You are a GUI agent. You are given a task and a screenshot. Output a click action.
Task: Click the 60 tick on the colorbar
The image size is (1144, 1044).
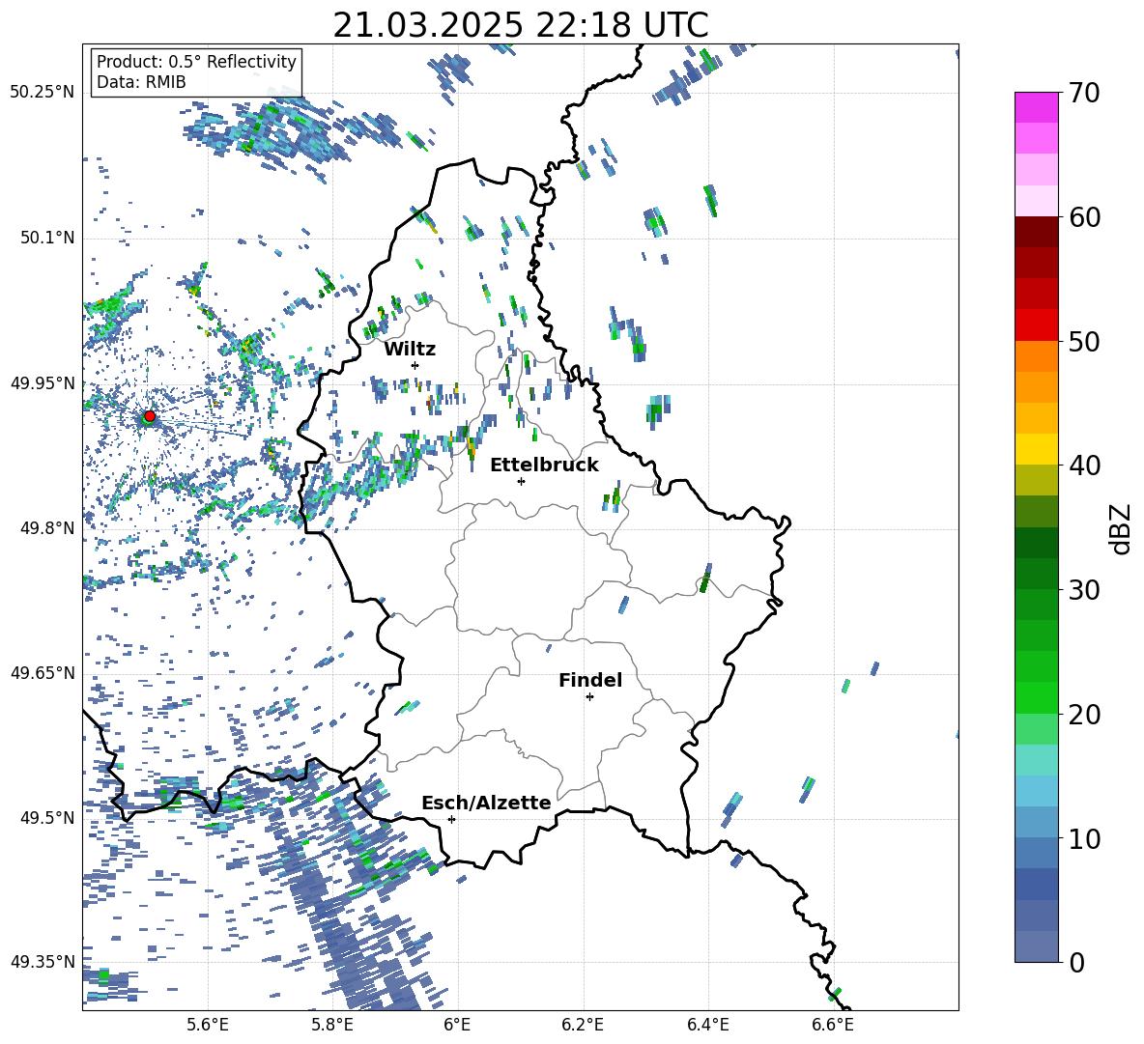pos(1083,217)
